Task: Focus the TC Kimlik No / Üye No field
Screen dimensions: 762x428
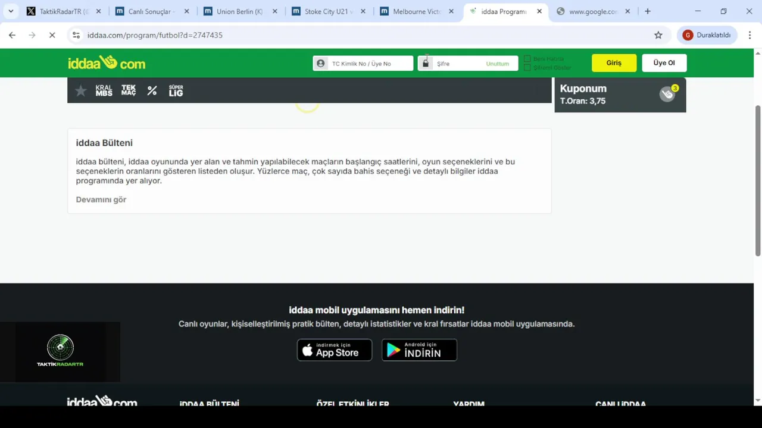Action: [363, 63]
